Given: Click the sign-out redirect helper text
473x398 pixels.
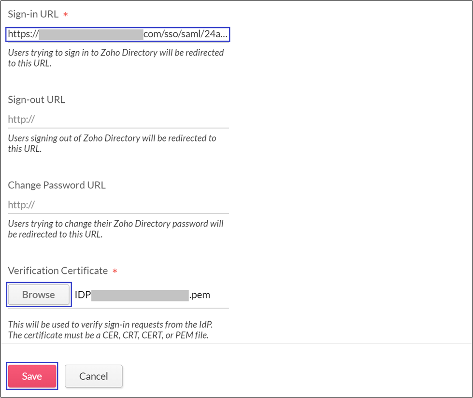Looking at the screenshot, I should [112, 143].
